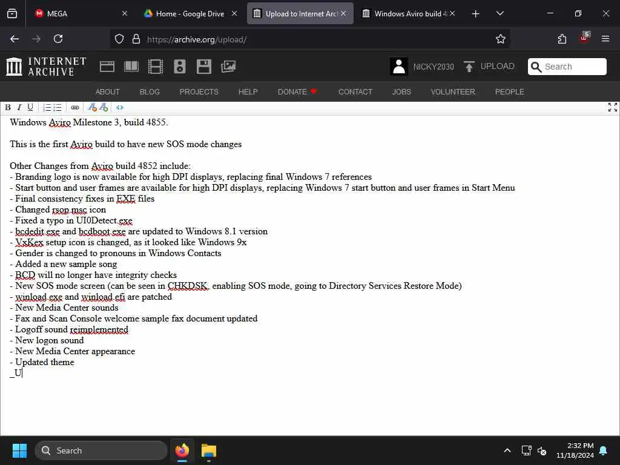This screenshot has width=620, height=465.
Task: Open the PEOPLE link
Action: 510,92
